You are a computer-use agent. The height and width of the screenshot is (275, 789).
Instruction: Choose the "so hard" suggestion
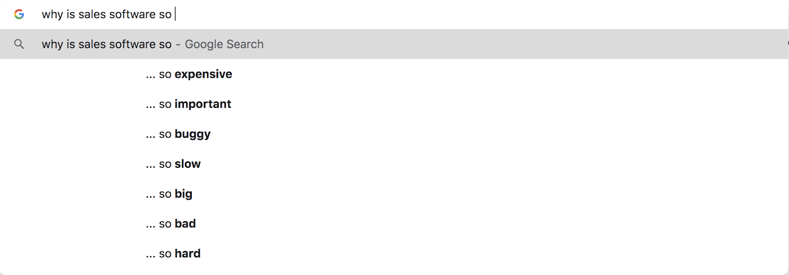173,254
